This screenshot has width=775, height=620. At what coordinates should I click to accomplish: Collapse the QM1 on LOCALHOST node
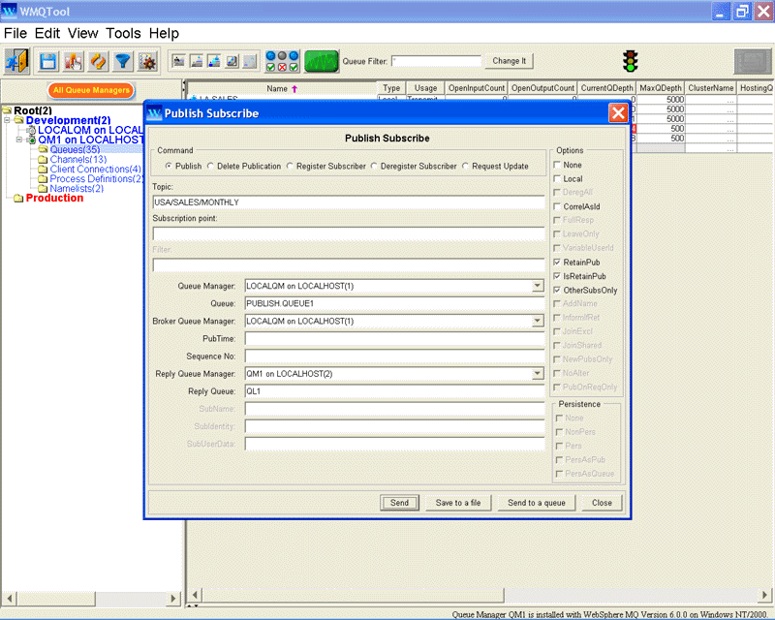[x=19, y=139]
